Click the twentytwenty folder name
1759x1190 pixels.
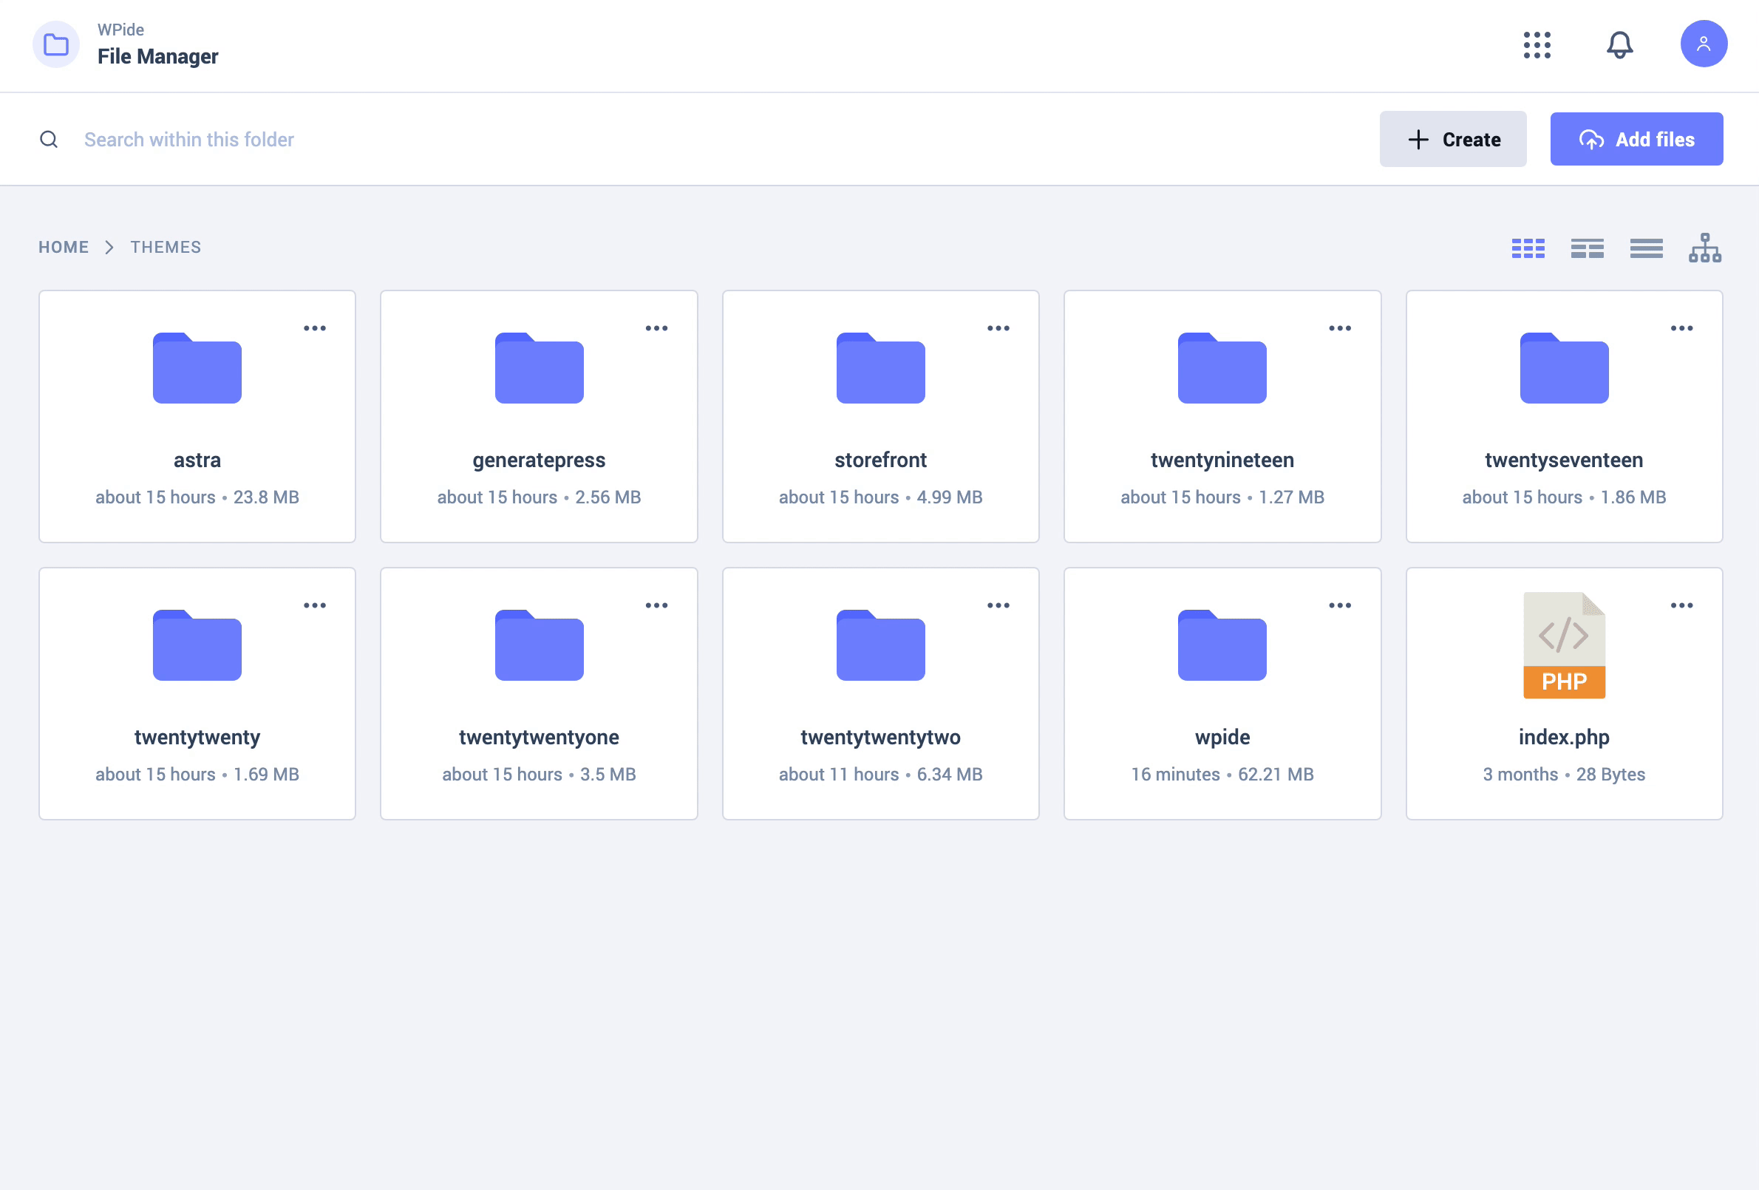pyautogui.click(x=197, y=738)
